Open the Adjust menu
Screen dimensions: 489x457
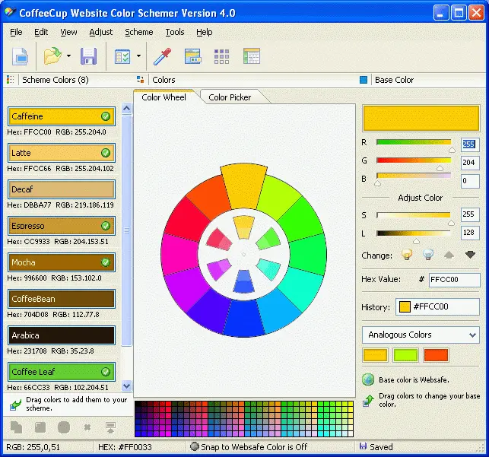pyautogui.click(x=100, y=32)
